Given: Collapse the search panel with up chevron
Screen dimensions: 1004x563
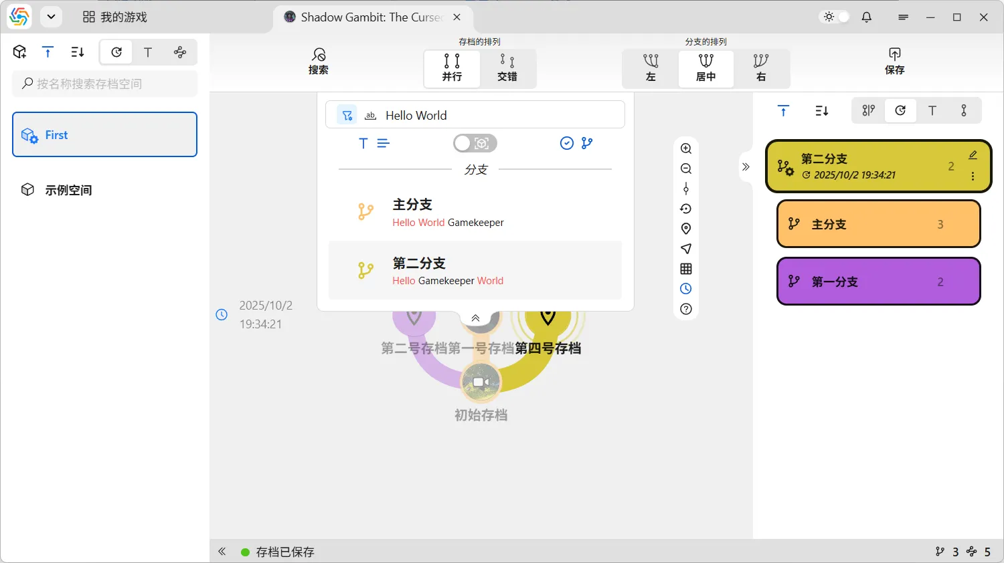Looking at the screenshot, I should tap(475, 318).
